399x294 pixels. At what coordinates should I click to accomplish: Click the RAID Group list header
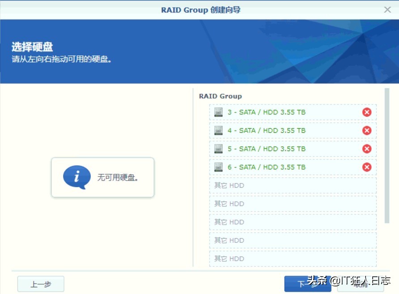click(220, 96)
